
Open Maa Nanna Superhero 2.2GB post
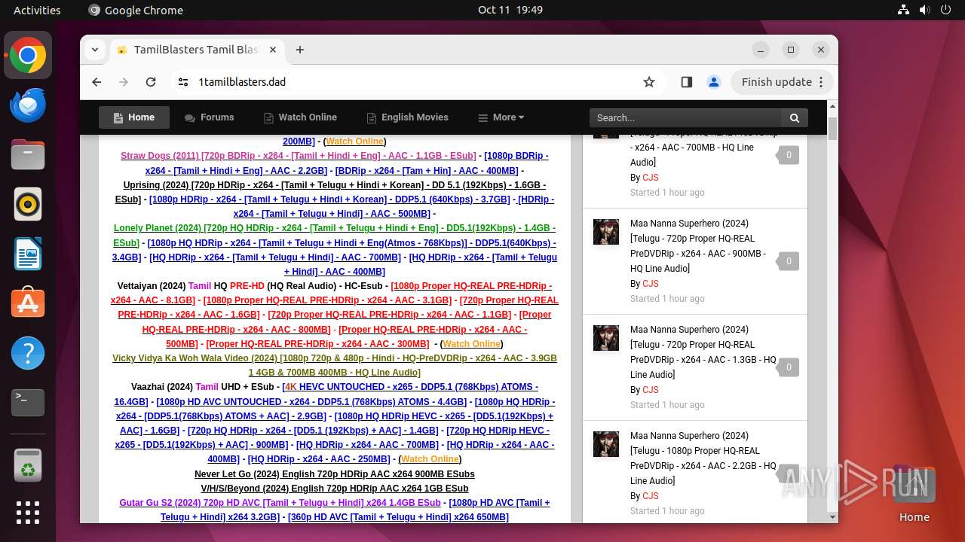coord(703,458)
